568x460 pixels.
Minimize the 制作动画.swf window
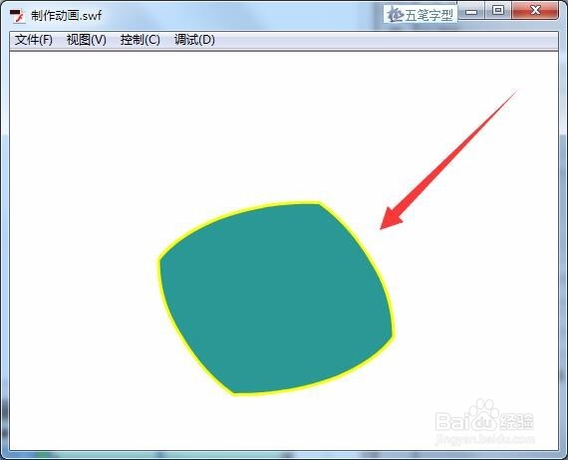click(x=471, y=12)
